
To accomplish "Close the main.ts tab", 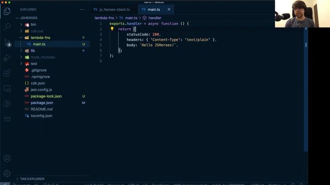I will (x=169, y=9).
